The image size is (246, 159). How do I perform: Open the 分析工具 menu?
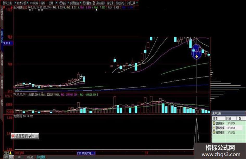pyautogui.click(x=131, y=3)
